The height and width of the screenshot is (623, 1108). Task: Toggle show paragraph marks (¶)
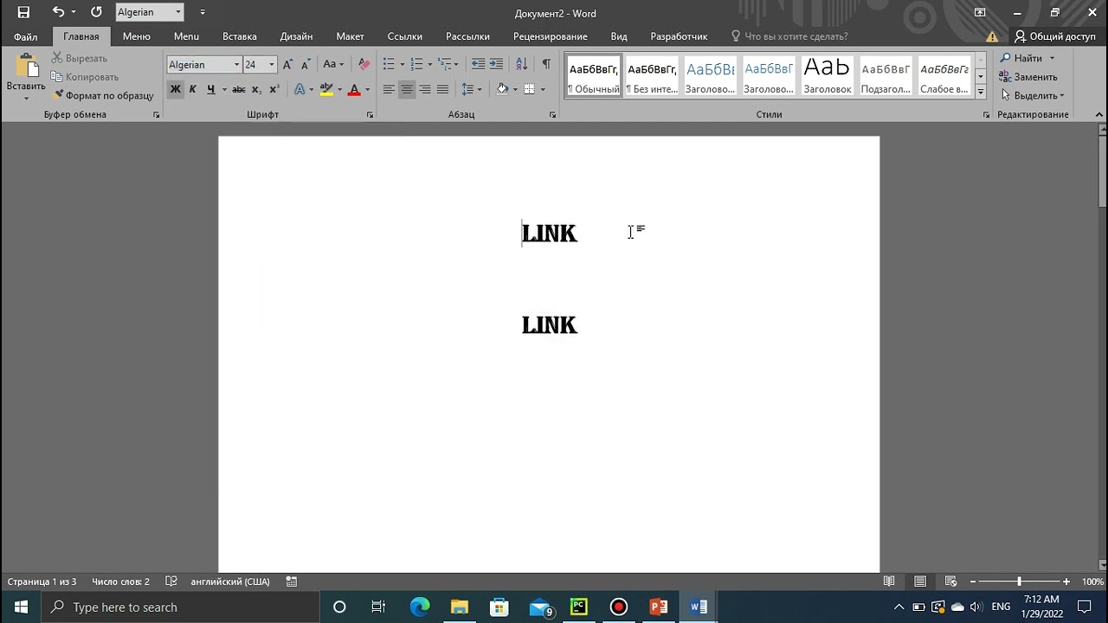tap(546, 65)
